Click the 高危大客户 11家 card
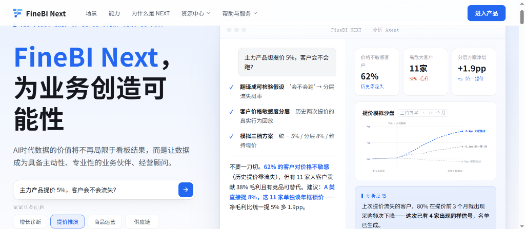 [x=426, y=72]
